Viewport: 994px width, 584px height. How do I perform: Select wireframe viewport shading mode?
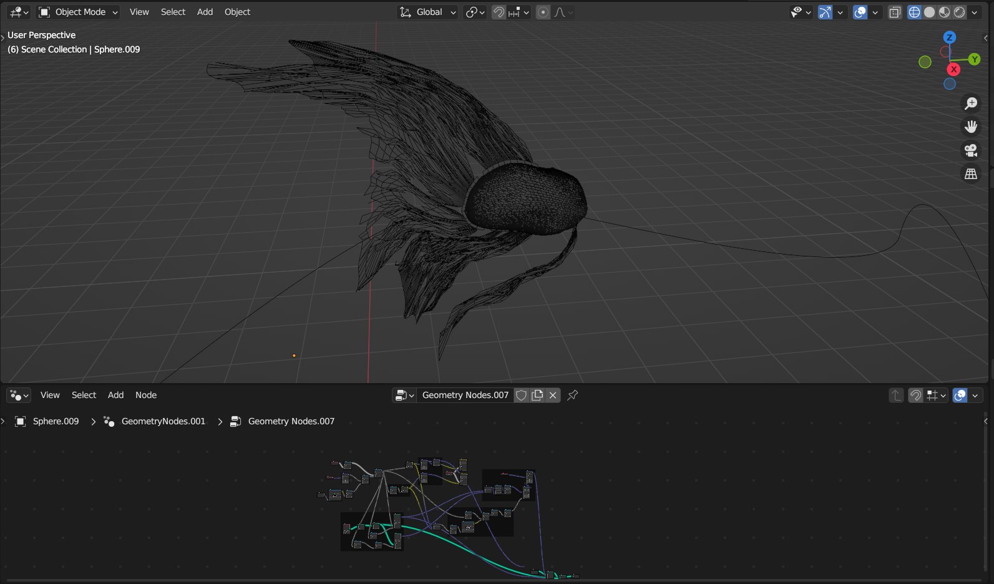pyautogui.click(x=914, y=12)
